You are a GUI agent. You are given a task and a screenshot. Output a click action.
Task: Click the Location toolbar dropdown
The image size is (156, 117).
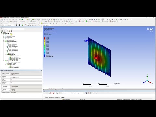(82, 21)
